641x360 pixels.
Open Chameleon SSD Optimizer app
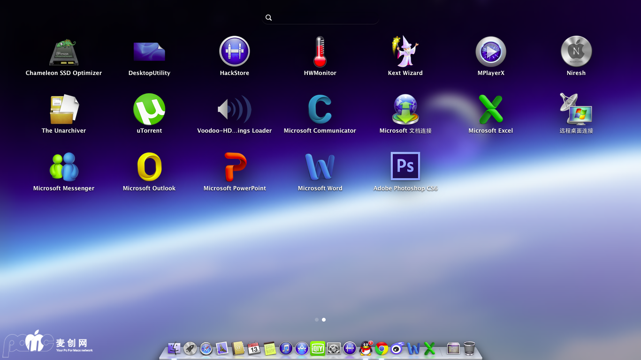pyautogui.click(x=64, y=52)
